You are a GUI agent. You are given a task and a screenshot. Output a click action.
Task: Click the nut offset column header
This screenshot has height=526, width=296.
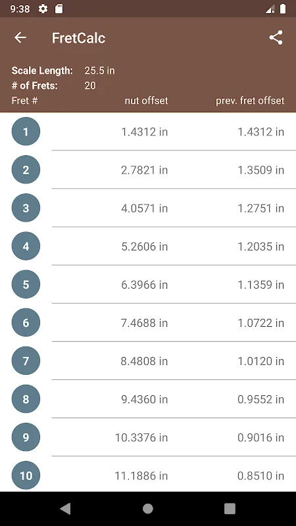click(146, 101)
